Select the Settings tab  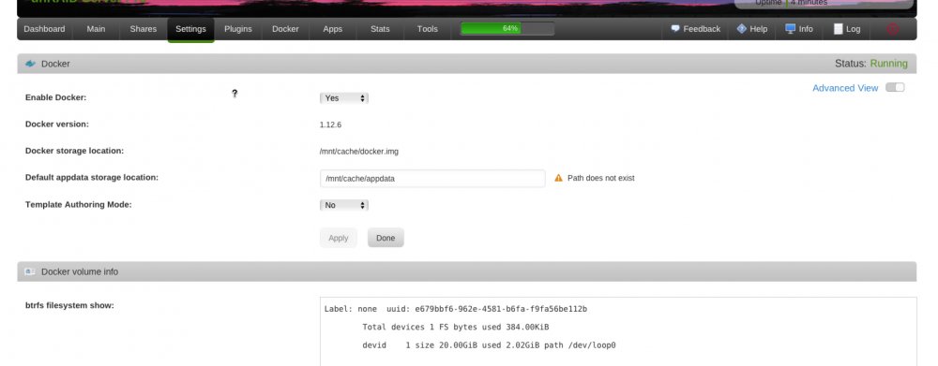pos(190,29)
